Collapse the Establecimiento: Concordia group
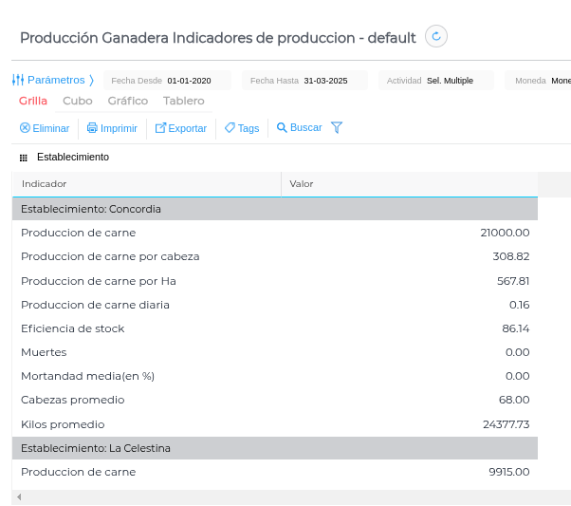 tap(91, 209)
